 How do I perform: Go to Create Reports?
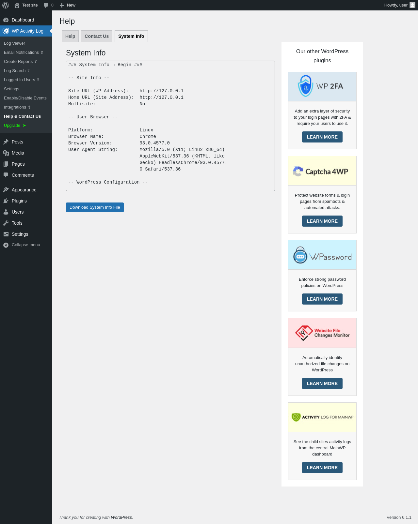(20, 62)
